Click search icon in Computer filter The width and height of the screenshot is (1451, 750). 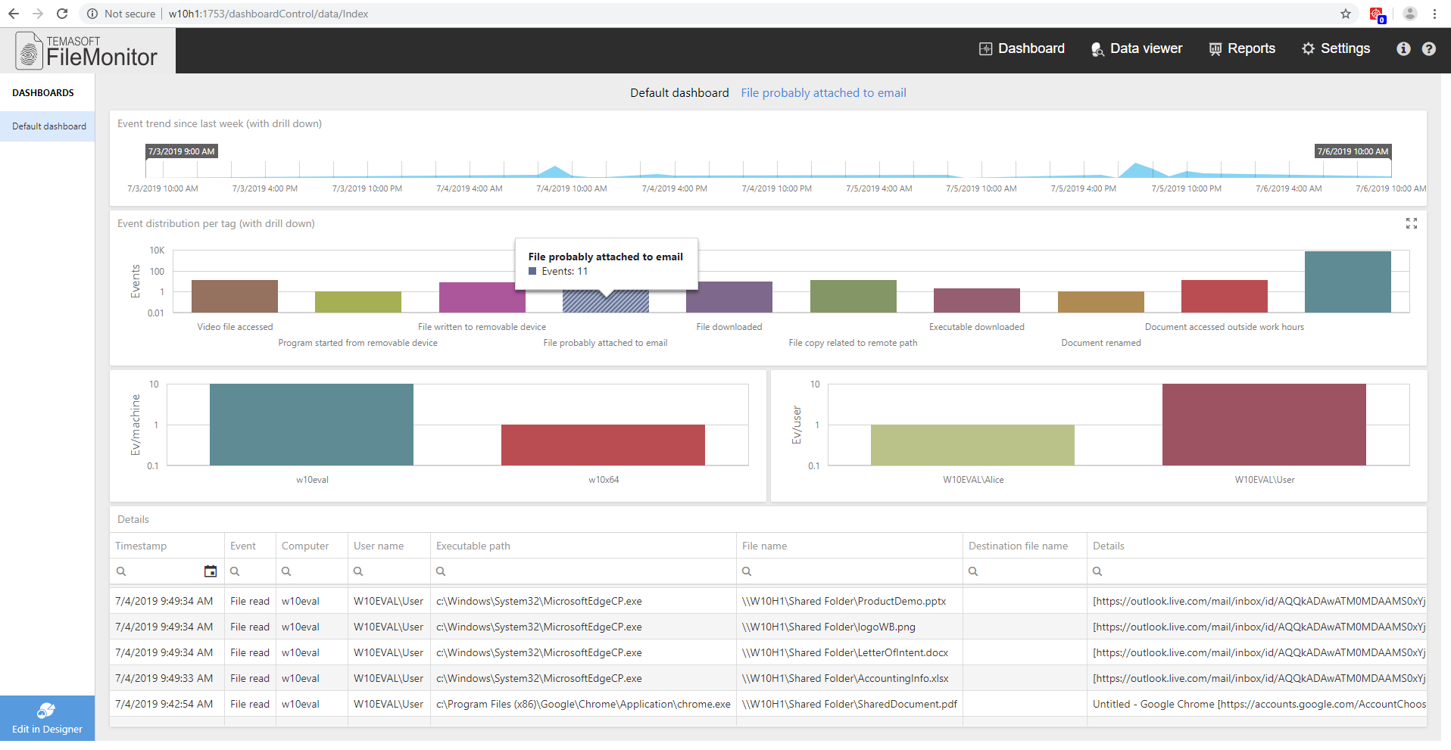click(286, 571)
